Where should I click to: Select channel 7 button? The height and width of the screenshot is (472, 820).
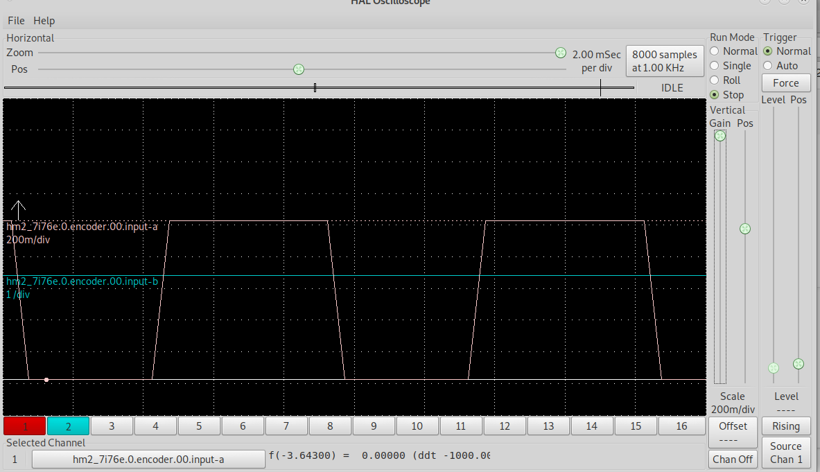pos(286,426)
